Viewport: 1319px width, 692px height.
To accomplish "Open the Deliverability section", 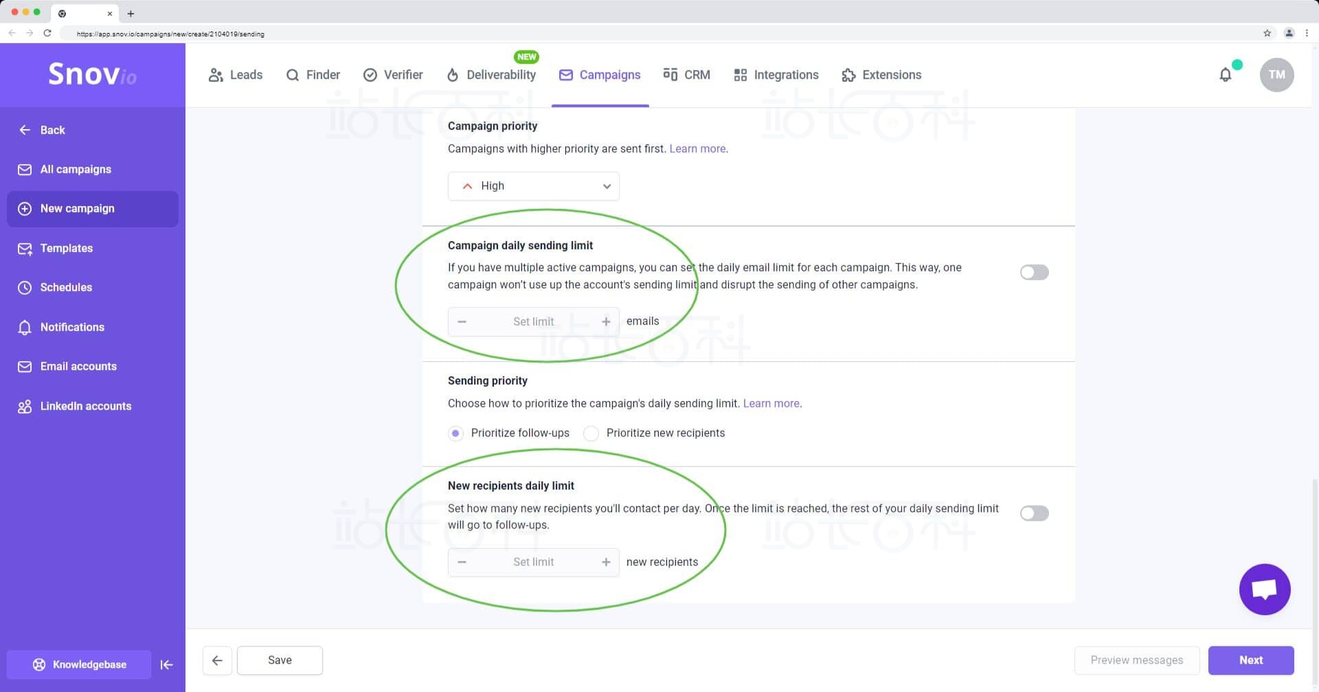I will point(491,75).
